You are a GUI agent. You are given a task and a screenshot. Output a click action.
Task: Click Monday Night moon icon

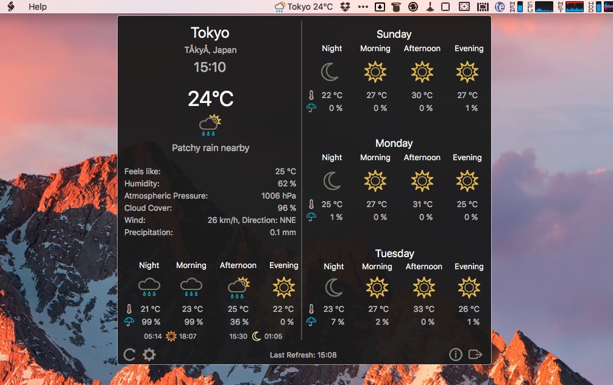tap(332, 181)
